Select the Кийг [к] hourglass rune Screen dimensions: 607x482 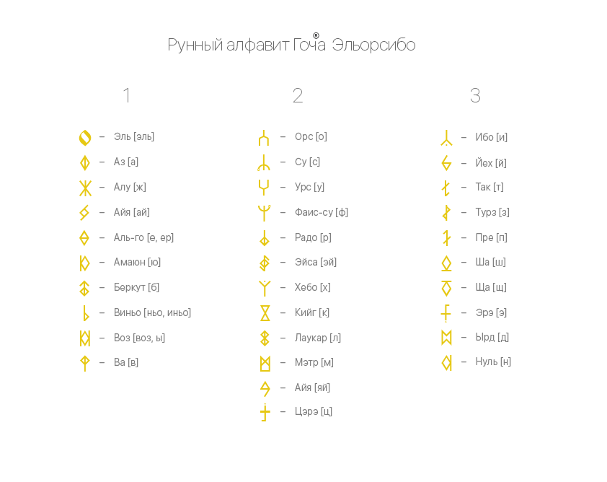tap(265, 313)
